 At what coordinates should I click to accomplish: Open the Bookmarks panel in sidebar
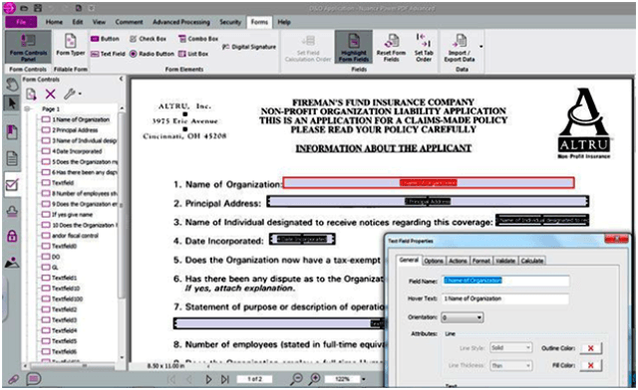pos(12,132)
